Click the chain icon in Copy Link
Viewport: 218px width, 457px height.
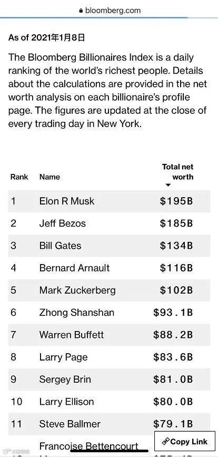(x=166, y=442)
